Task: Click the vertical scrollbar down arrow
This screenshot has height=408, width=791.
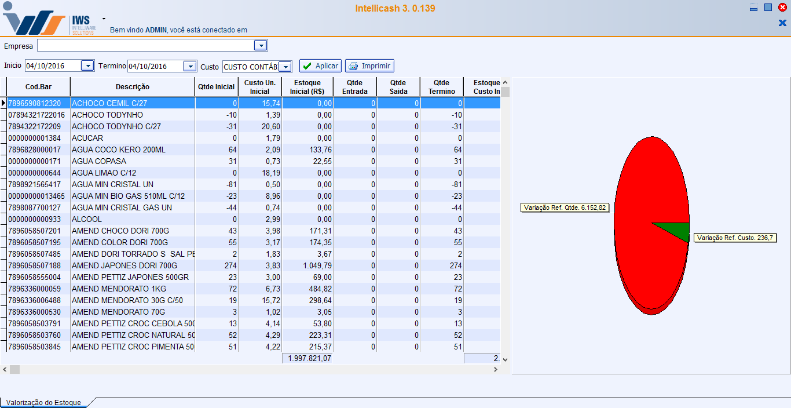Action: point(505,359)
